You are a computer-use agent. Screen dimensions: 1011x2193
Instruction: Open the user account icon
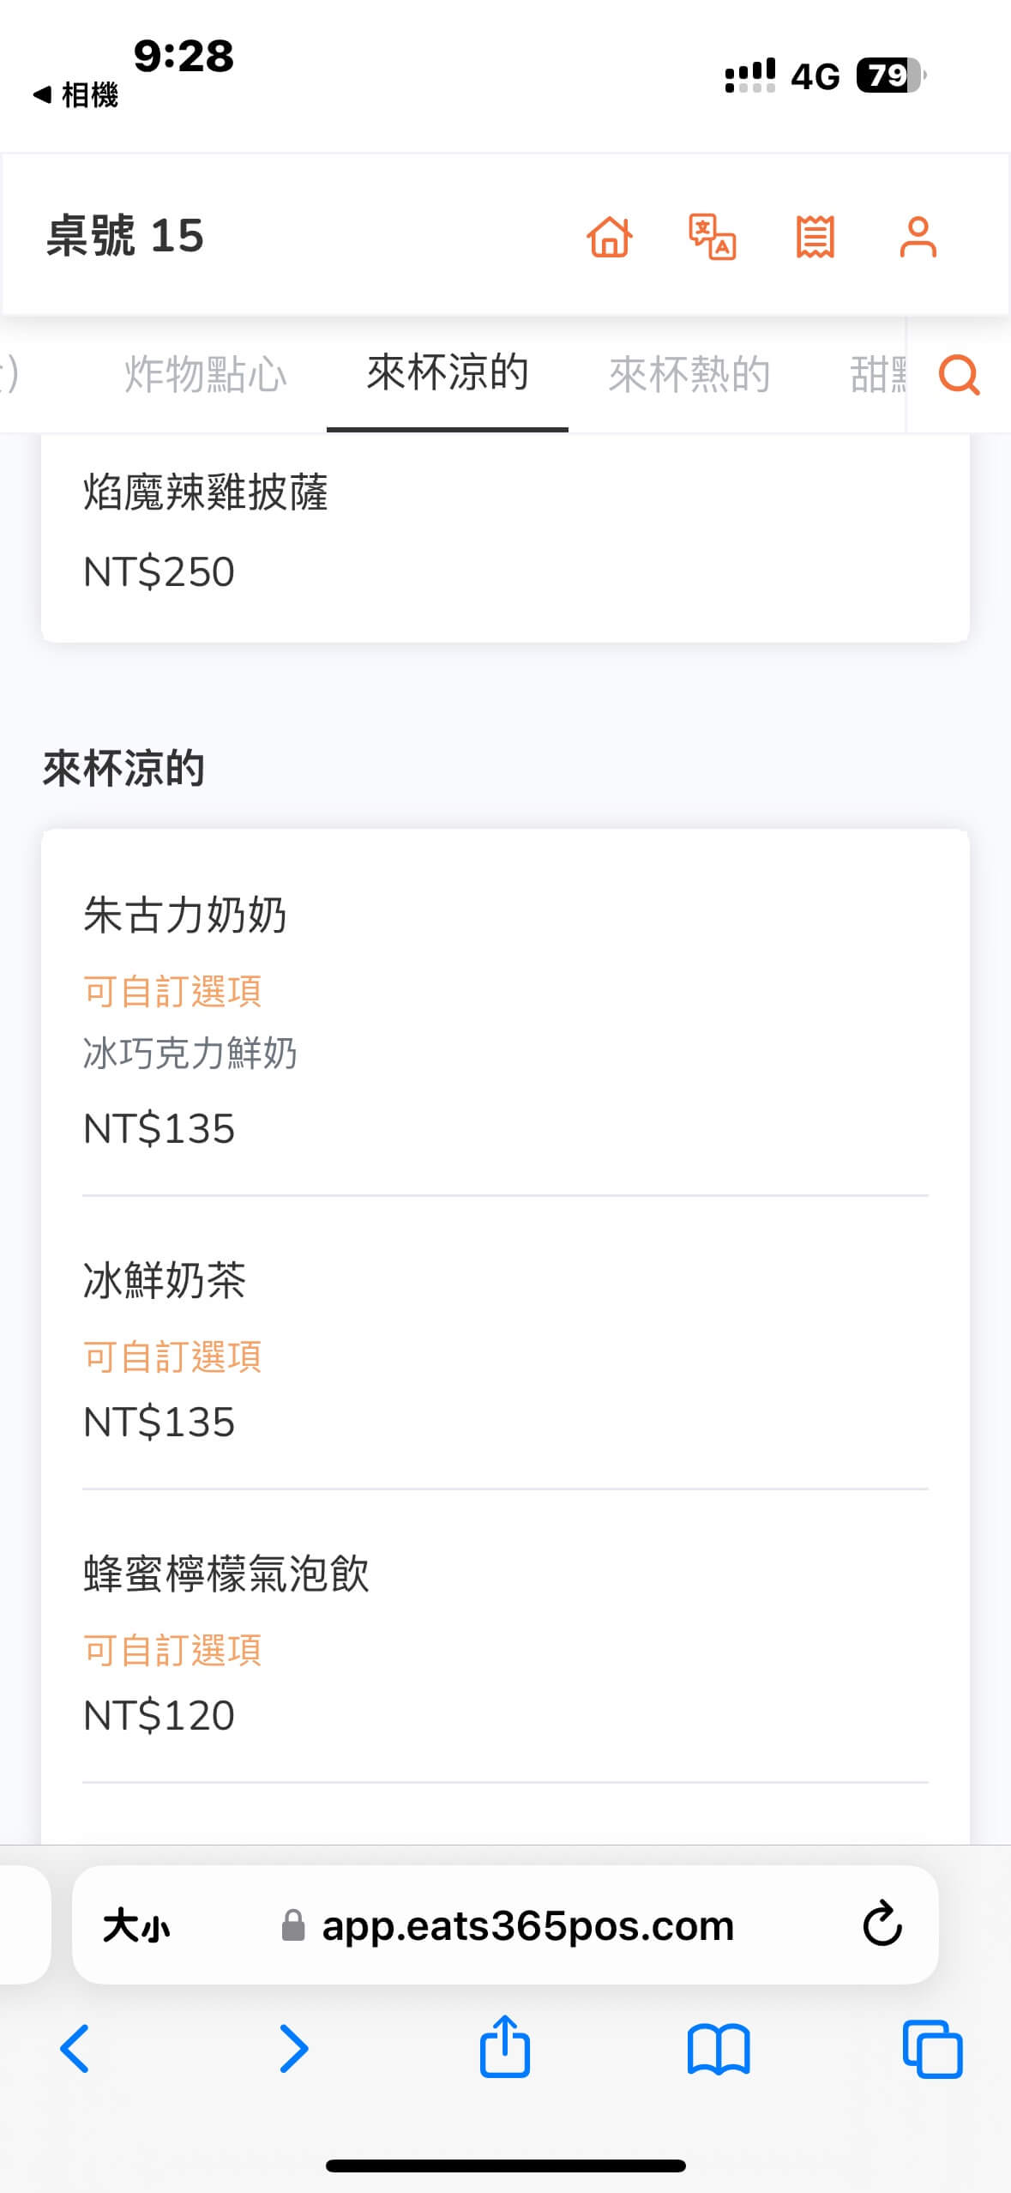pos(918,237)
